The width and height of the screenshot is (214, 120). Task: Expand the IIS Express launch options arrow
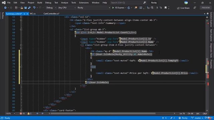[126, 8]
